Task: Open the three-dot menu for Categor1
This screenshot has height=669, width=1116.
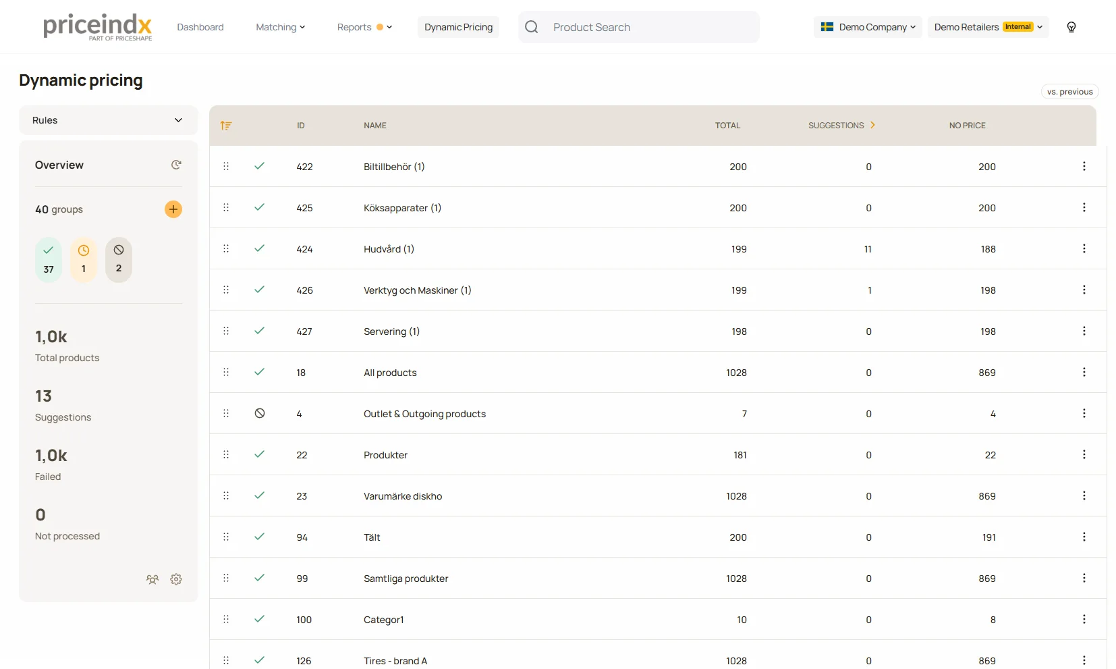Action: 1084,619
